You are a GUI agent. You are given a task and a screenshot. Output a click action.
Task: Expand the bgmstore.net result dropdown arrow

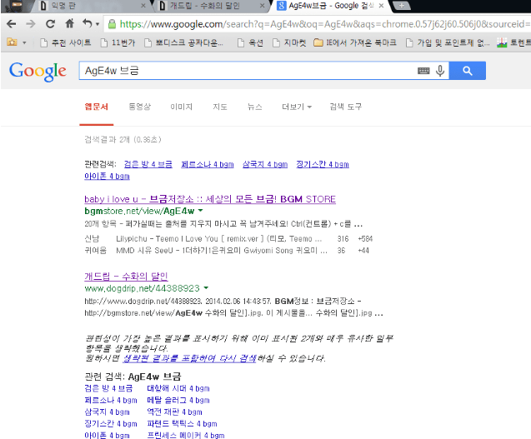[200, 211]
